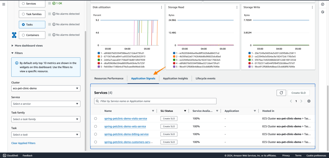Open spring-petclinic-demo-customers-service link
Image resolution: width=329 pixels, height=158 pixels.
(x=129, y=142)
